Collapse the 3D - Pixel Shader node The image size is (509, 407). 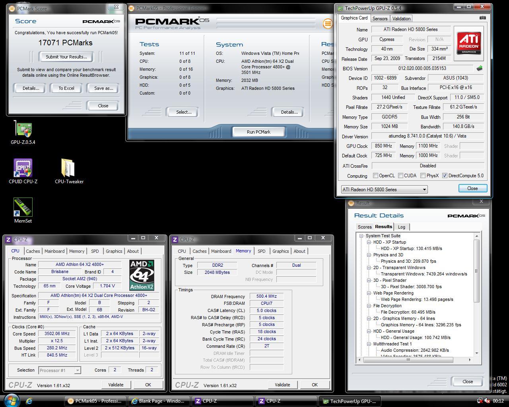(x=369, y=280)
